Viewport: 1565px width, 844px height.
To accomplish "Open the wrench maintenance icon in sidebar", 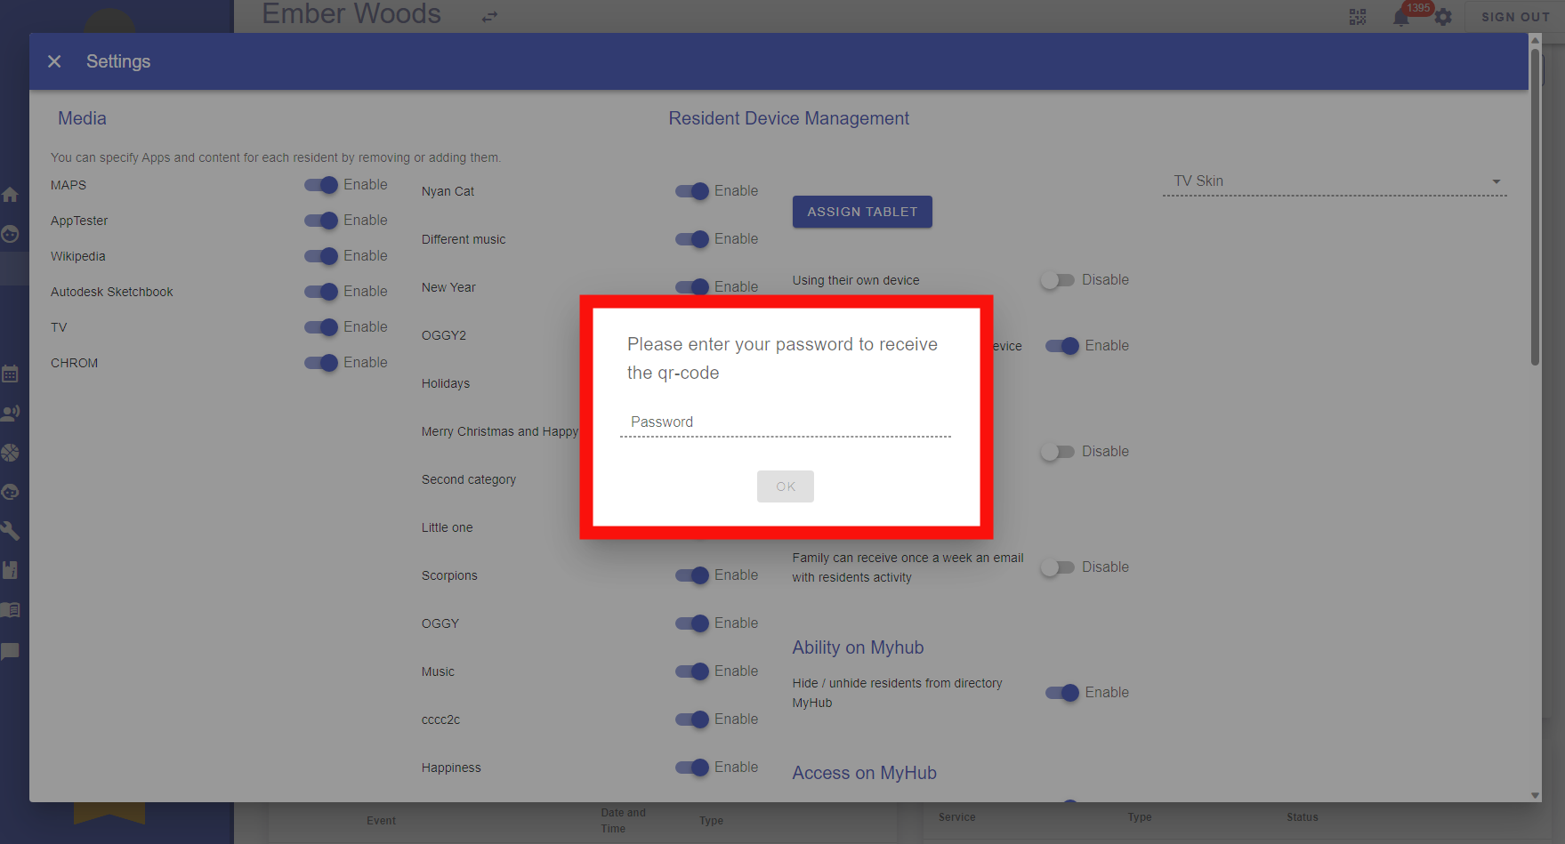I will tap(11, 531).
